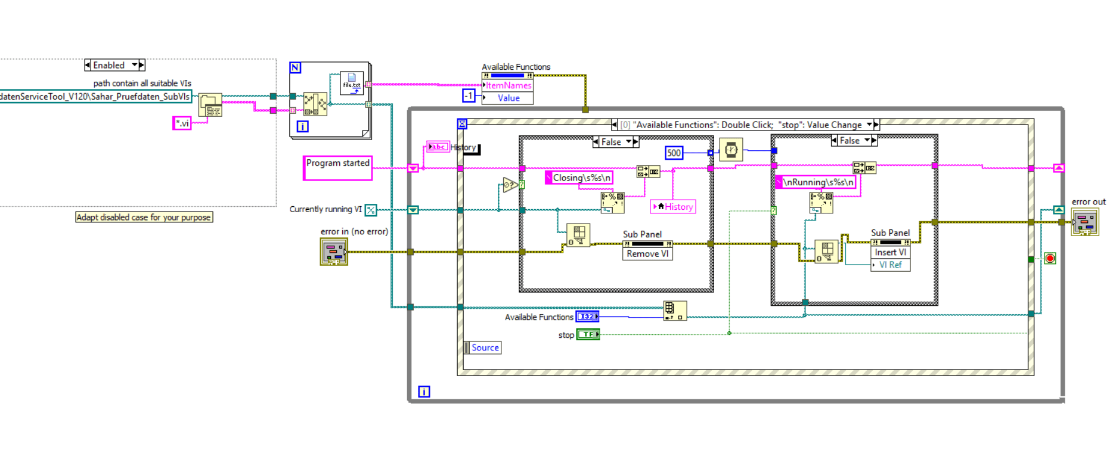
Task: Select the file.txt node in the For loop
Action: click(x=352, y=83)
